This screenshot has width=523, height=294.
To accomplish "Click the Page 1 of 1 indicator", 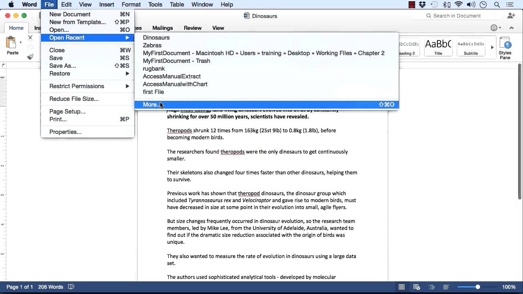I will point(20,287).
